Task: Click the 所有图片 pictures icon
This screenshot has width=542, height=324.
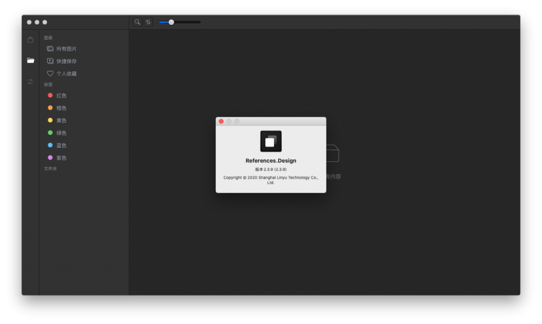Action: (50, 49)
